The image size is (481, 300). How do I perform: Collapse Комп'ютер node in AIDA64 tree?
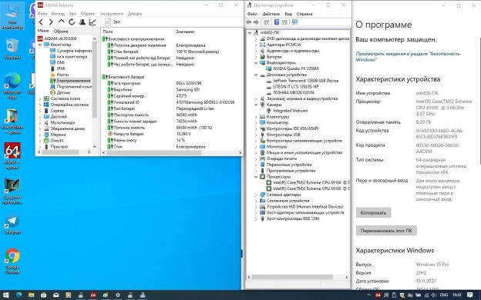point(40,45)
